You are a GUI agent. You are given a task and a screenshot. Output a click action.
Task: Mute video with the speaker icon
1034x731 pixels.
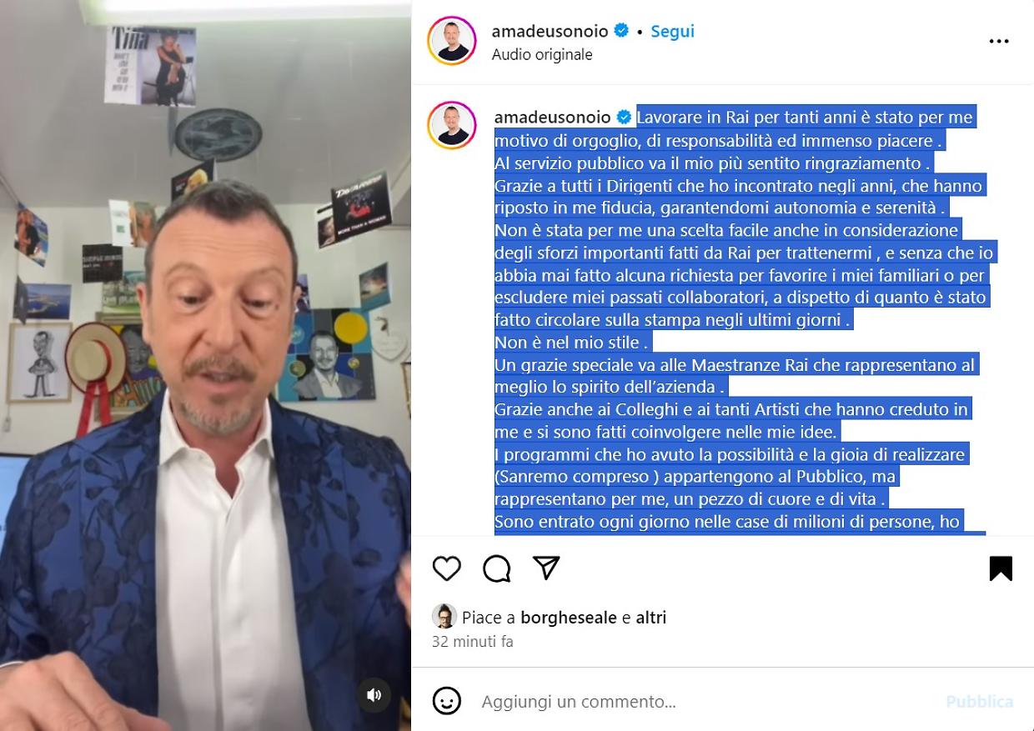(x=374, y=694)
